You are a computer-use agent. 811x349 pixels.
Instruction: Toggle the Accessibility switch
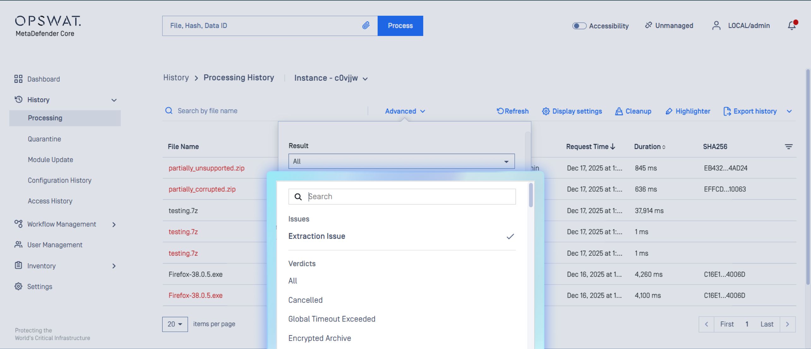pos(579,26)
